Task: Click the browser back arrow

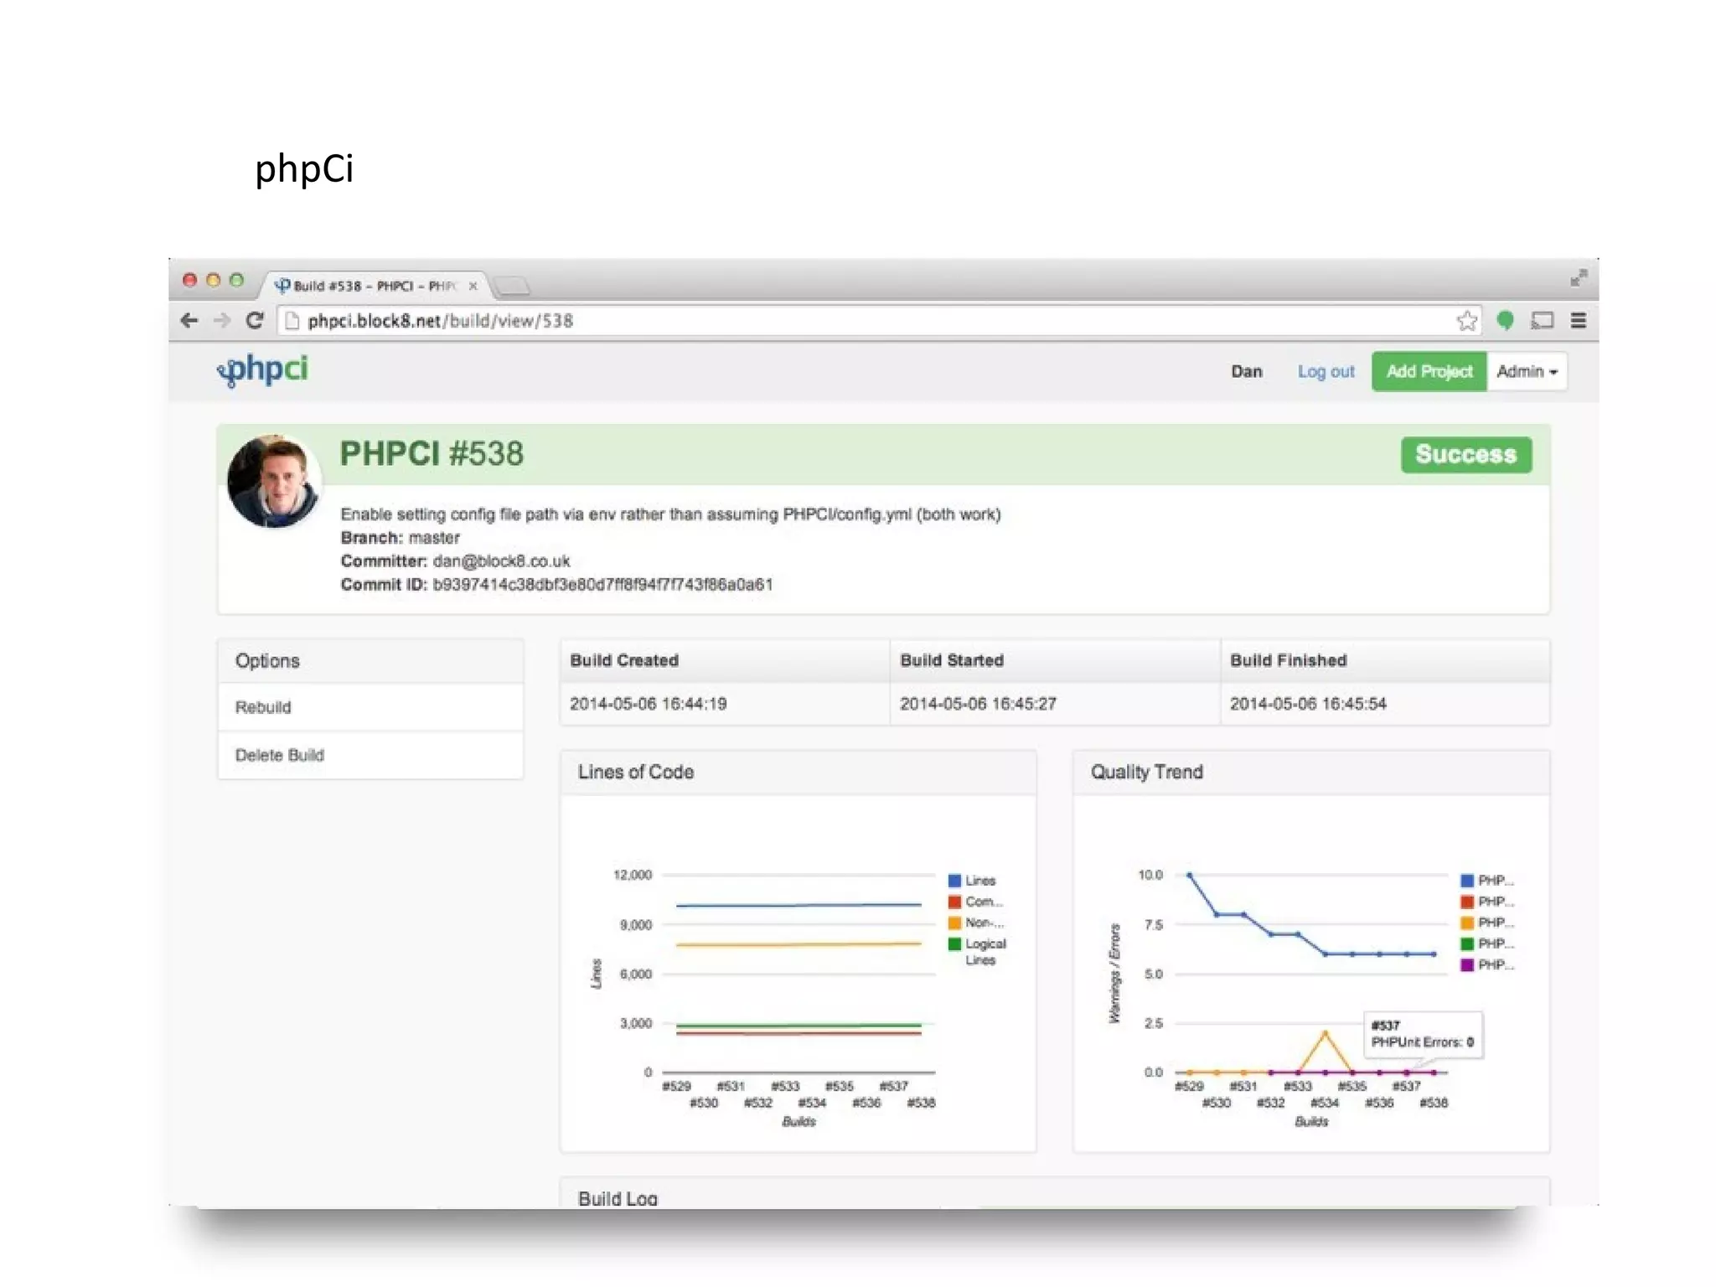Action: (189, 320)
